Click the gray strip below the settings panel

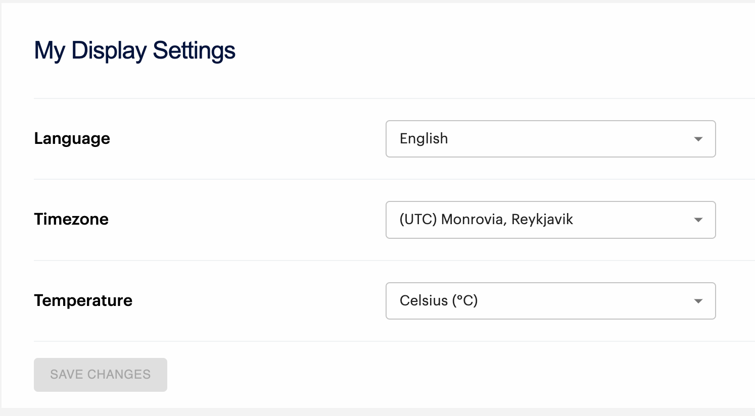click(x=377, y=412)
